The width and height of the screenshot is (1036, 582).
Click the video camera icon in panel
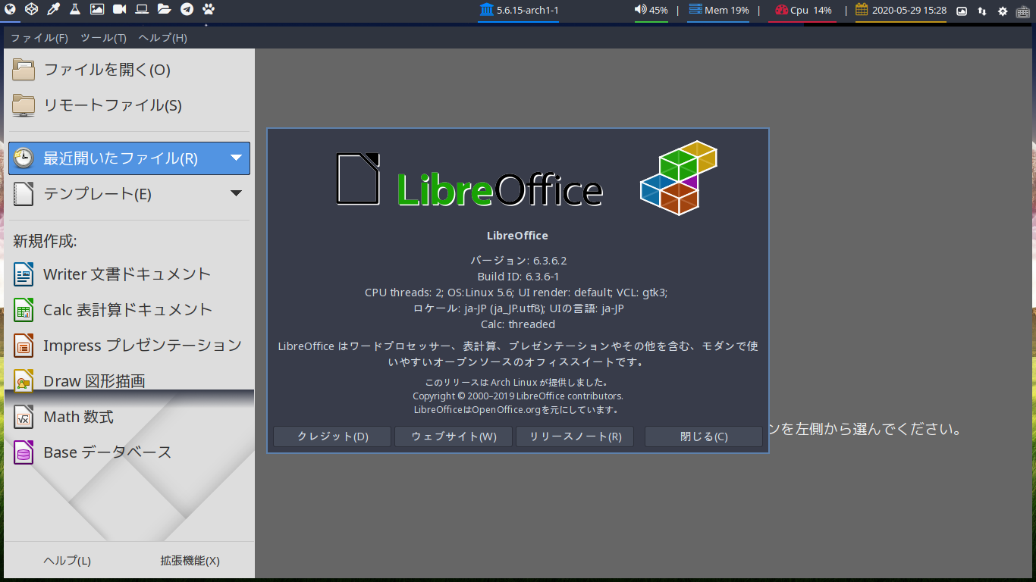[x=120, y=9]
